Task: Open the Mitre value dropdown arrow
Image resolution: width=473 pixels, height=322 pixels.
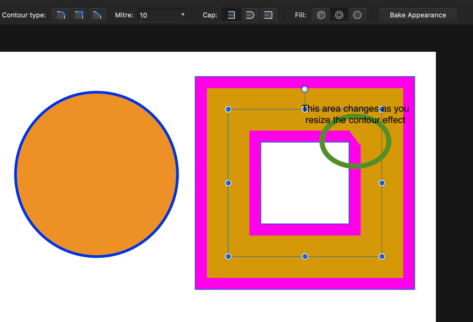Action: click(183, 15)
